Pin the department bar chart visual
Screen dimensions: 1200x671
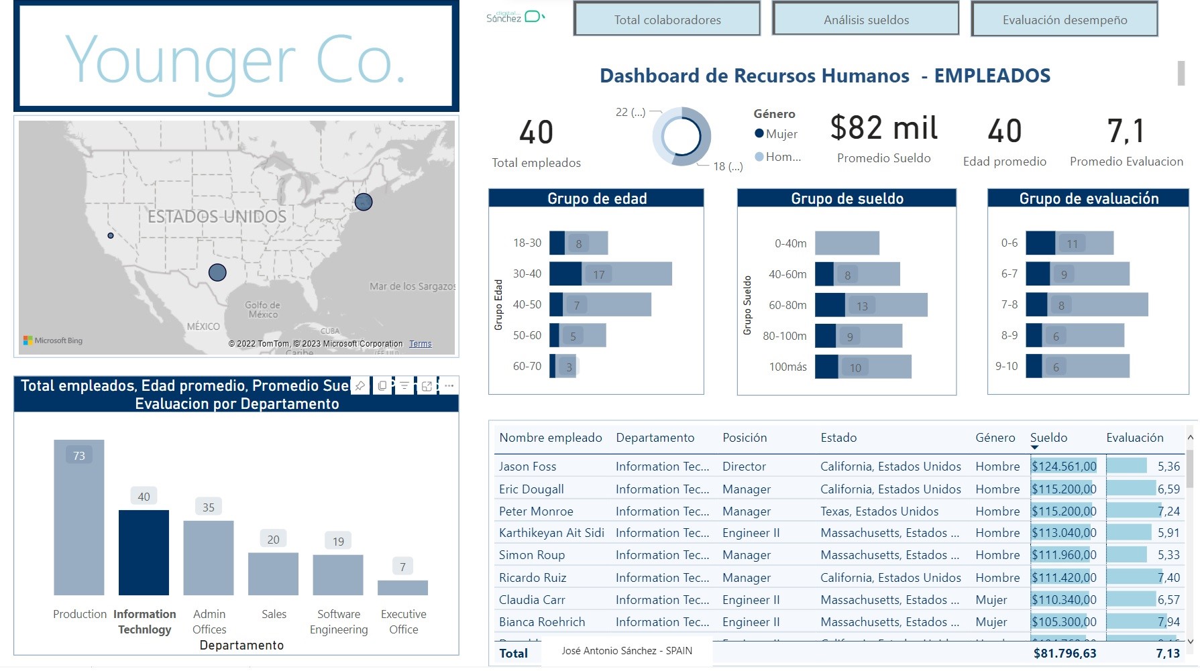click(x=360, y=386)
